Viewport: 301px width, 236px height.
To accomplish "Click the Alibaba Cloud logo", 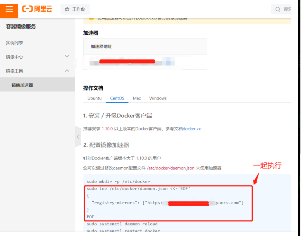I will 37,9.
